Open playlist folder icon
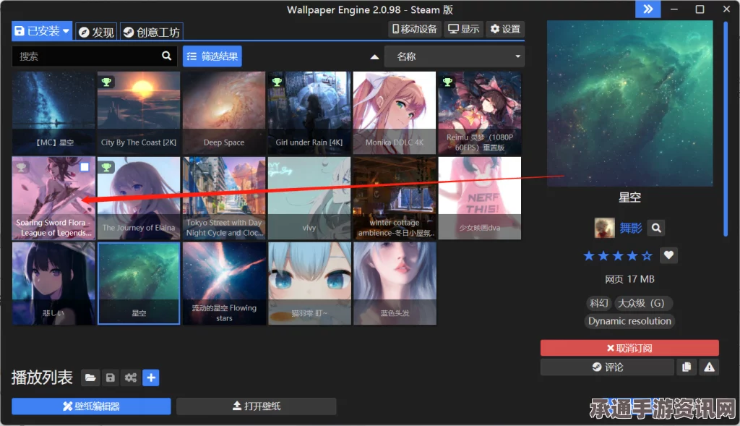Screen dimensions: 740x426 [90, 378]
